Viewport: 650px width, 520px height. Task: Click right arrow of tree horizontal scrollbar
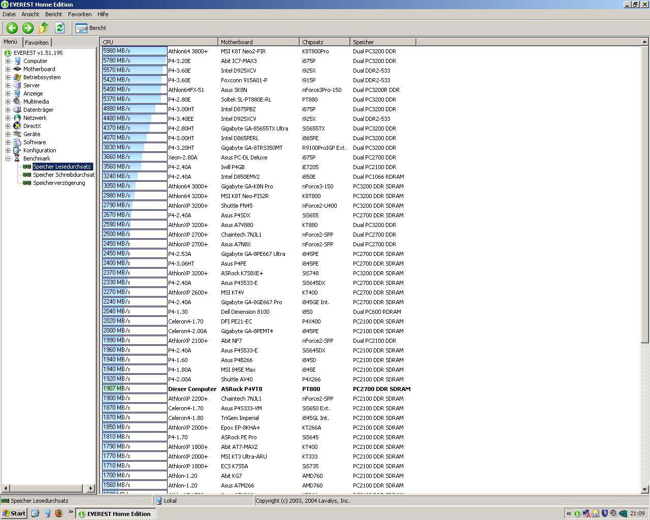pyautogui.click(x=91, y=489)
